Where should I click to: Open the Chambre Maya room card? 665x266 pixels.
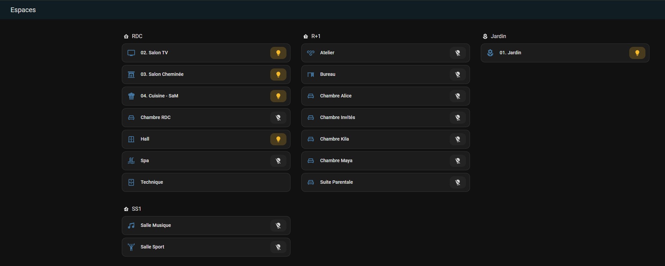pyautogui.click(x=371, y=161)
